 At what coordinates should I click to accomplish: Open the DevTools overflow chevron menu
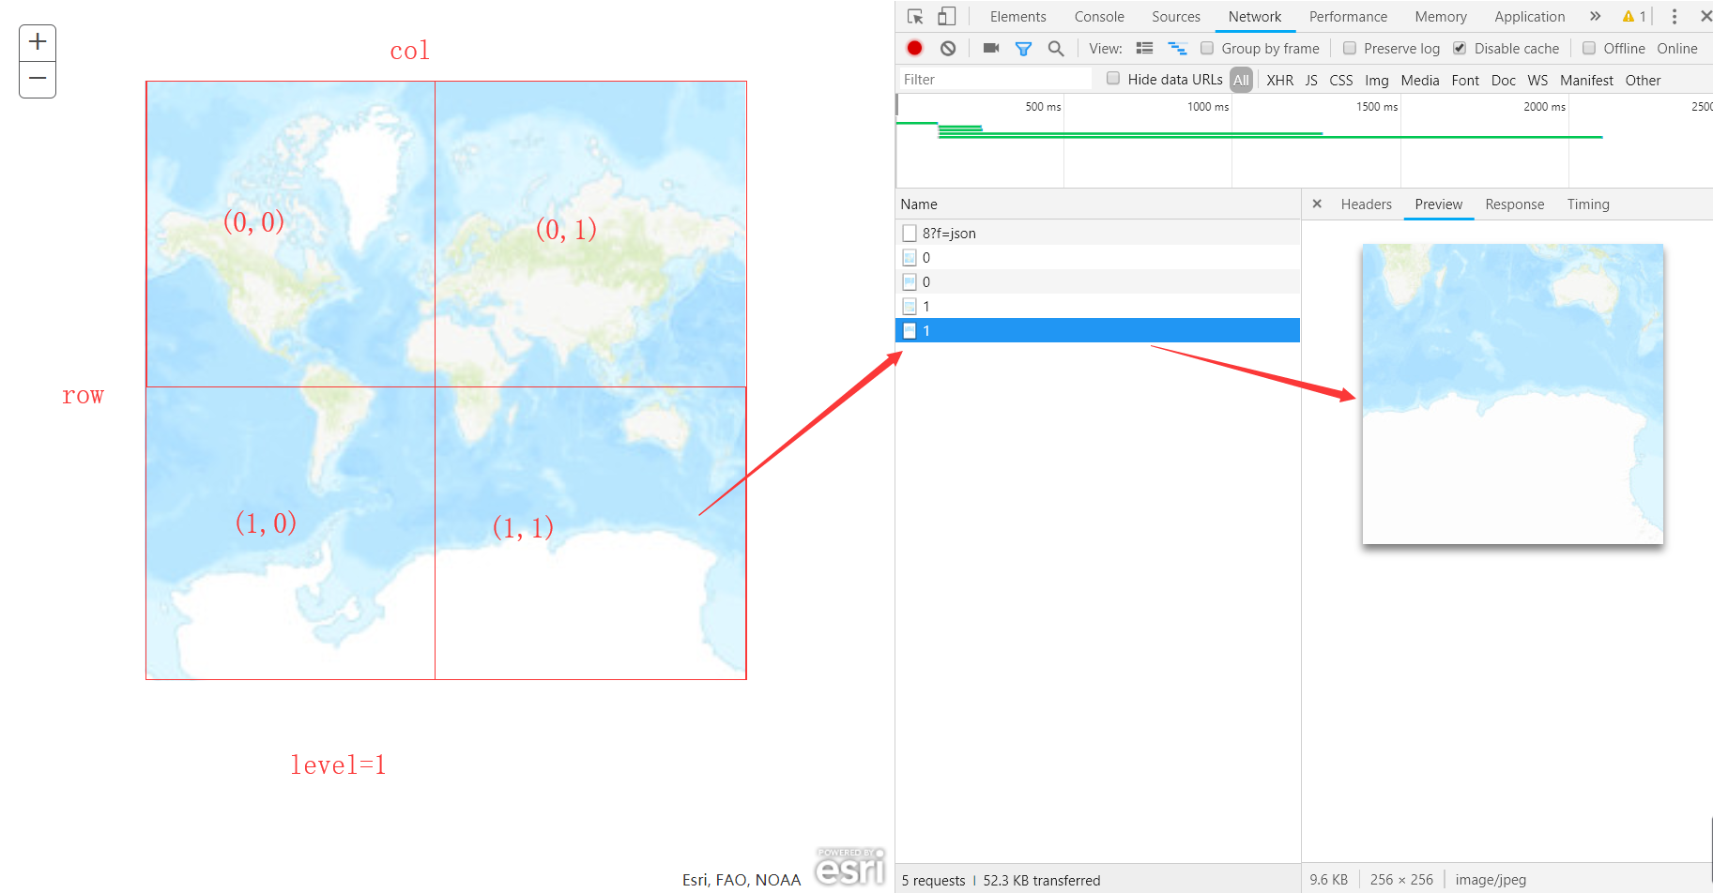click(x=1596, y=16)
